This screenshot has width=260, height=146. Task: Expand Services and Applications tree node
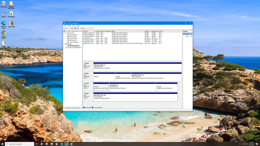[x=64, y=47]
